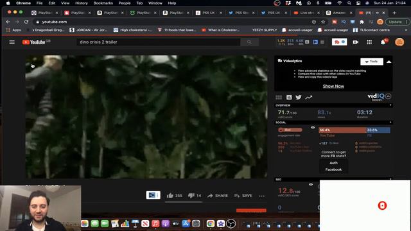Click the white vidIQ button beside the camera icon
Screen dimensions: 411x231
pos(340,42)
